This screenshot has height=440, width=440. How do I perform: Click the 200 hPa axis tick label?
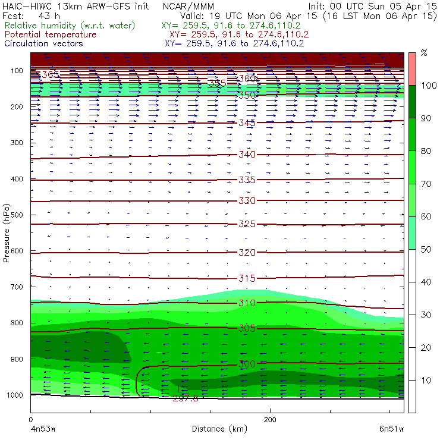coord(17,107)
